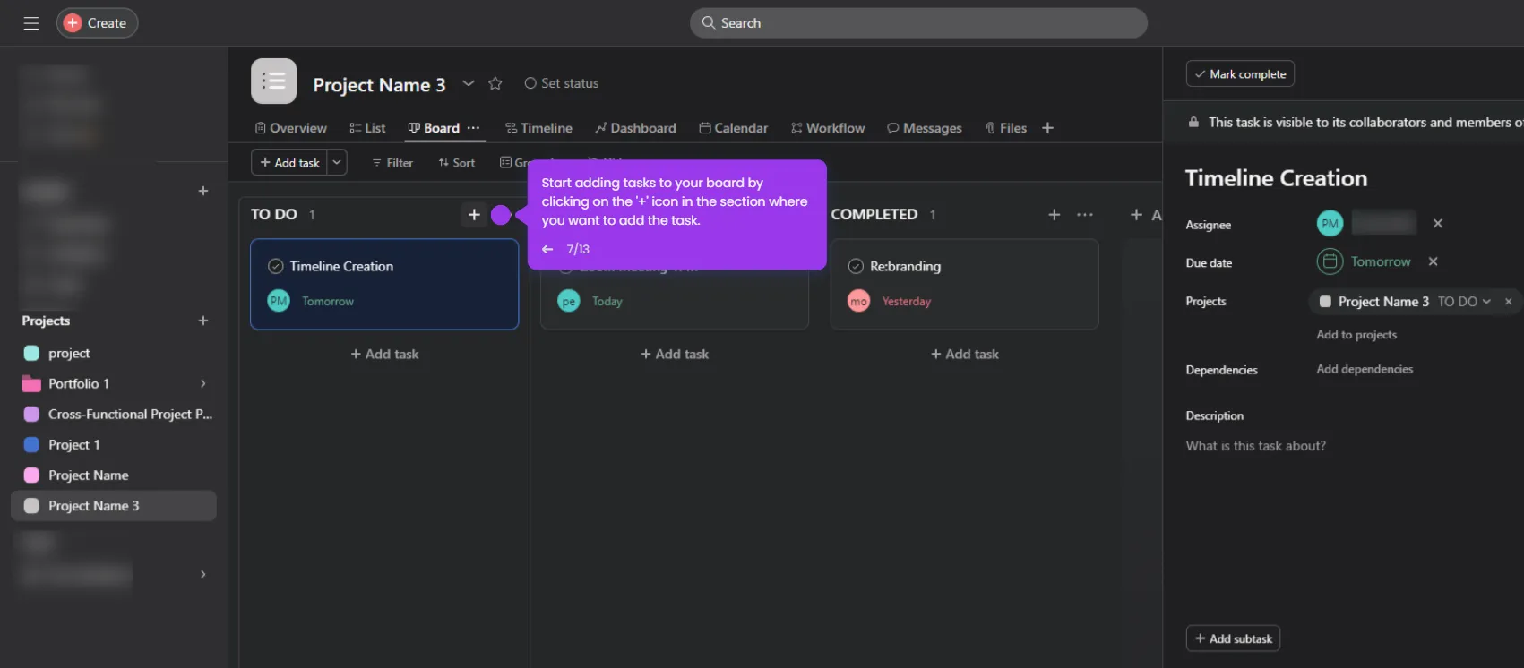Mark Timeline Creation card complete

pos(276,266)
